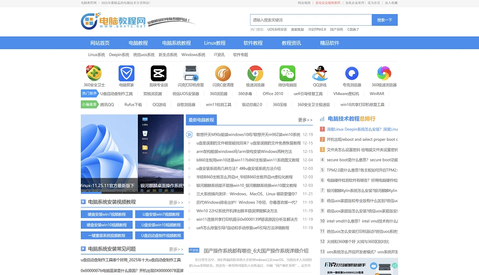Open the 极速浏览器 Chrome-style icon

coord(255,73)
